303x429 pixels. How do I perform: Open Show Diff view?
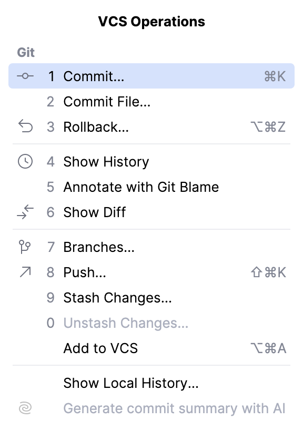click(x=95, y=212)
